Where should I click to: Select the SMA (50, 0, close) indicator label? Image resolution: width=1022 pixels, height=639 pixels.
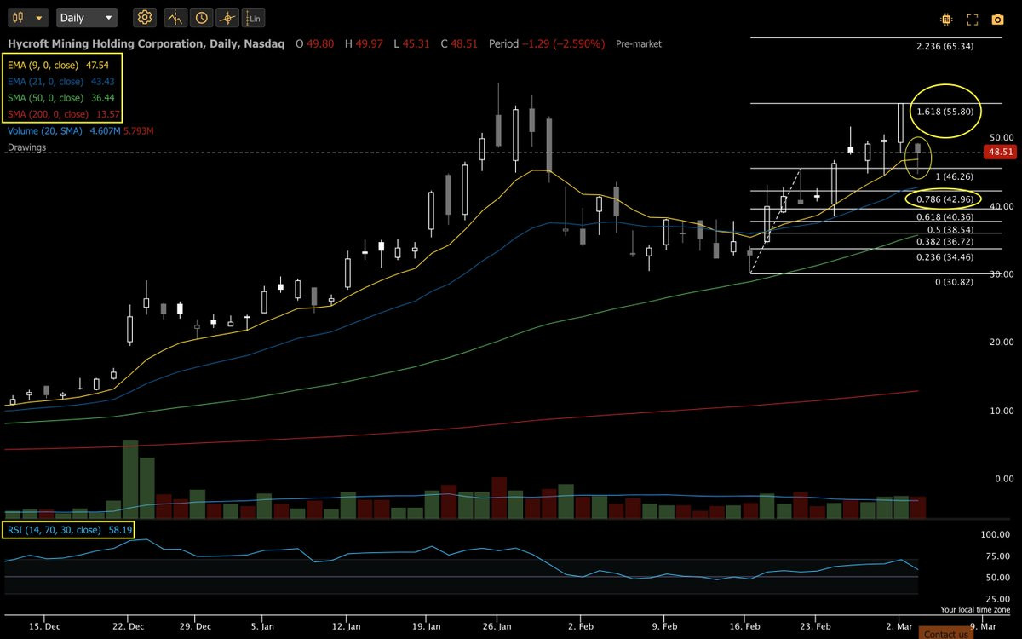pyautogui.click(x=47, y=98)
